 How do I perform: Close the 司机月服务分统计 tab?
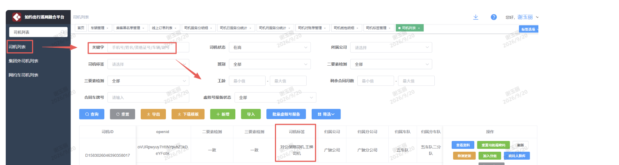click(x=289, y=28)
